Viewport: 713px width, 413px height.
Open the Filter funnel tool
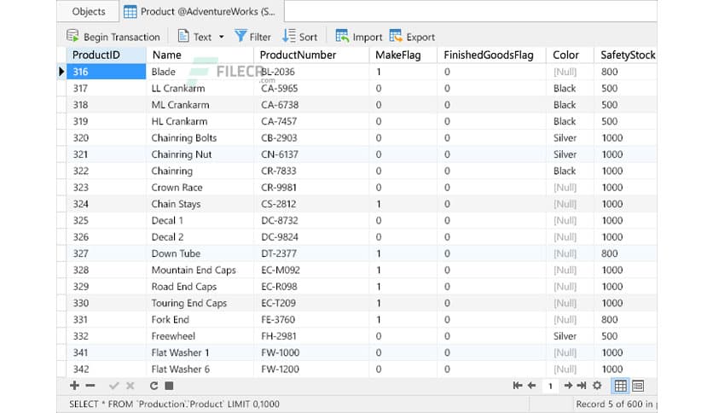pos(252,37)
